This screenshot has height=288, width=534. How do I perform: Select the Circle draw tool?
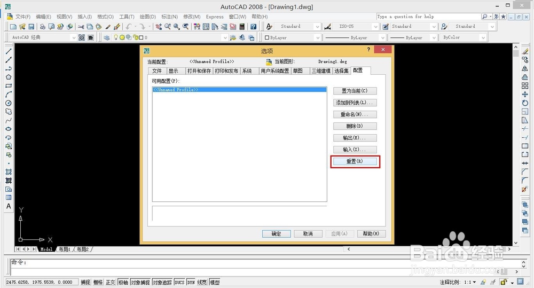point(9,103)
